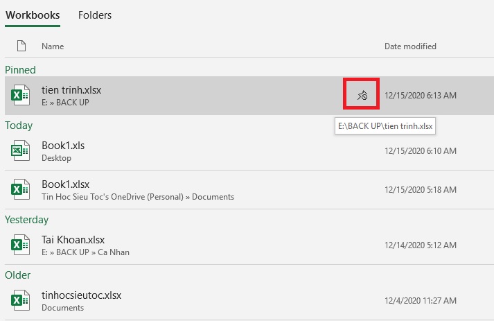
Task: Click the Book1.xlsx Excel icon
Action: tap(21, 189)
